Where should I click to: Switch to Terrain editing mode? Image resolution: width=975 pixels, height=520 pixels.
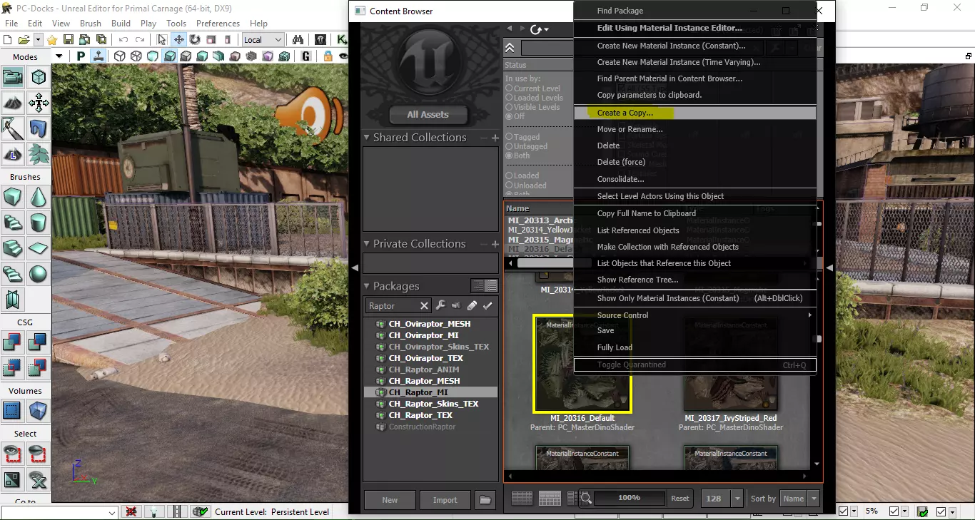coord(13,103)
